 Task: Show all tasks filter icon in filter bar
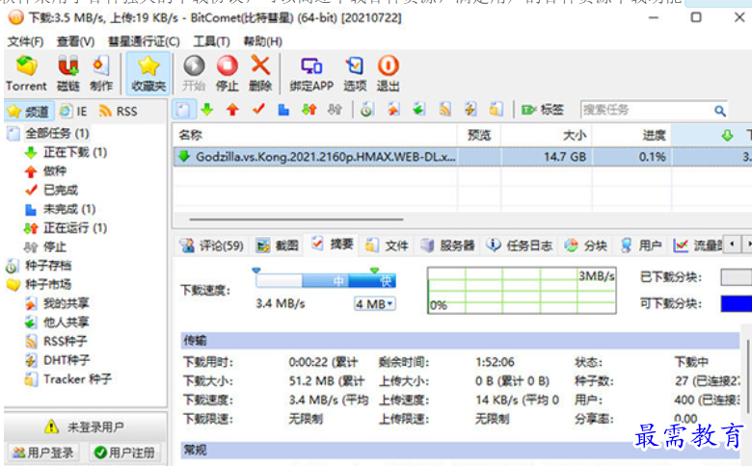pyautogui.click(x=183, y=110)
